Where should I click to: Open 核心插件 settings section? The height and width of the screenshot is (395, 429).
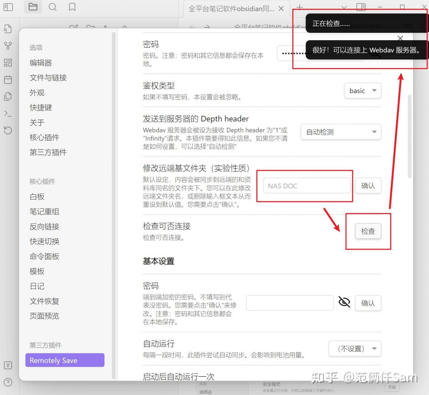44,137
